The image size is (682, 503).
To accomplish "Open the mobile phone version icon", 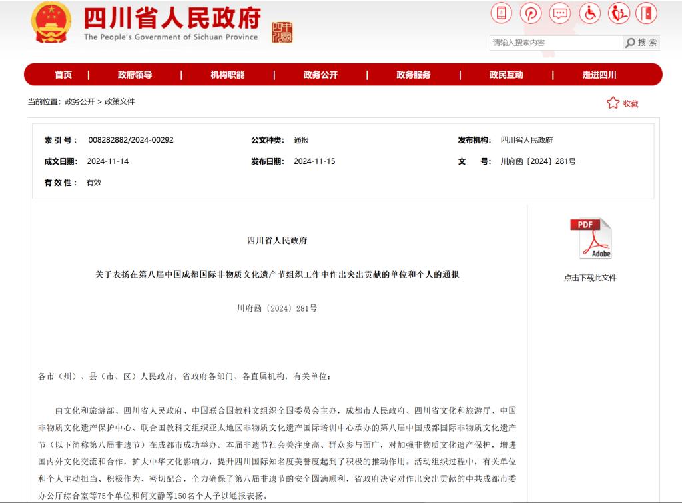I will point(501,13).
